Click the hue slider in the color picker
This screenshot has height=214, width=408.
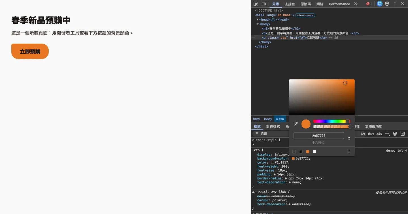coord(331,121)
